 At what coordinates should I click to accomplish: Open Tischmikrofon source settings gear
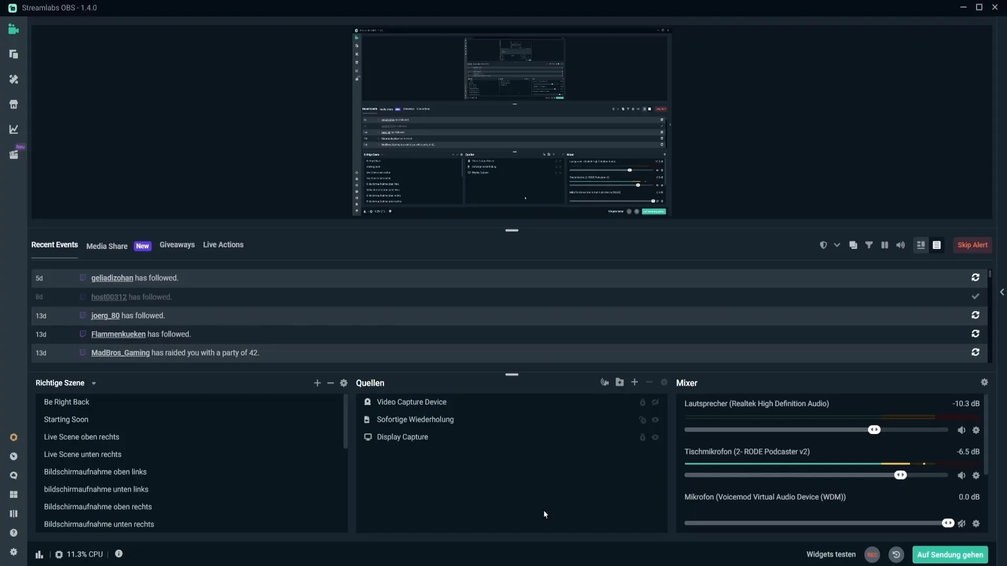976,476
